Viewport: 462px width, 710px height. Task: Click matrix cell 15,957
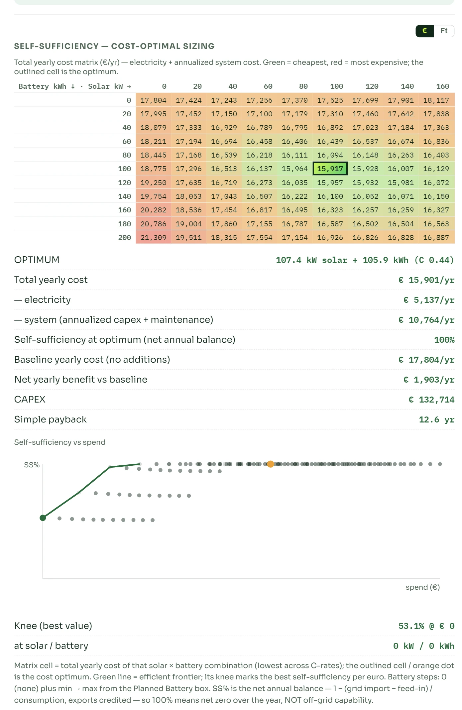point(330,182)
